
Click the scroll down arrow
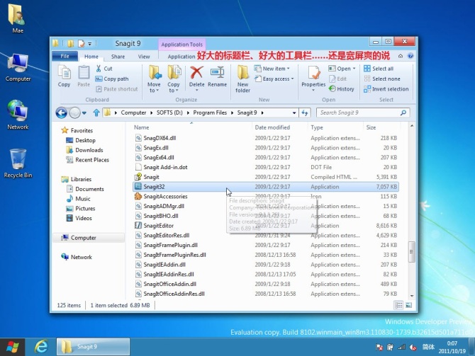coord(411,296)
